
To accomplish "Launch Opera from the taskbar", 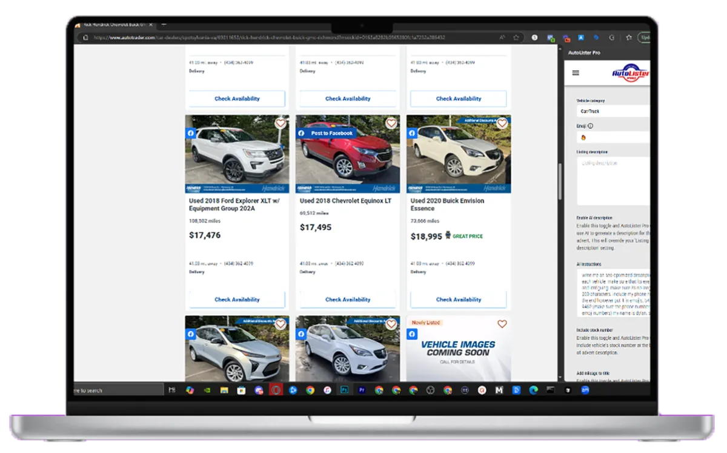I will tap(276, 390).
